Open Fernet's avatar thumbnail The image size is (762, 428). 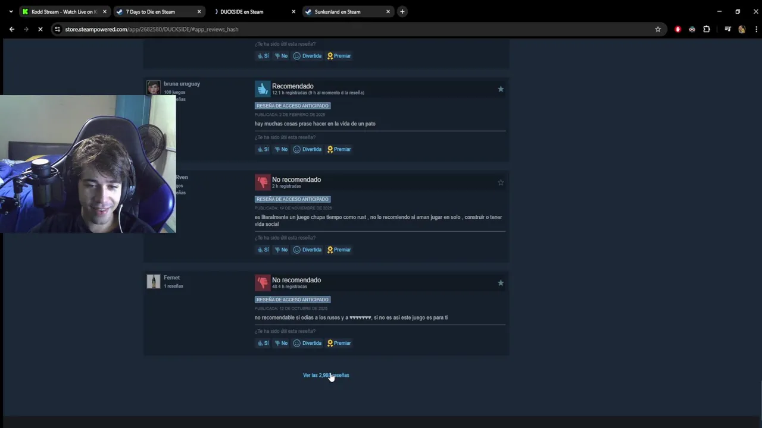click(x=154, y=282)
